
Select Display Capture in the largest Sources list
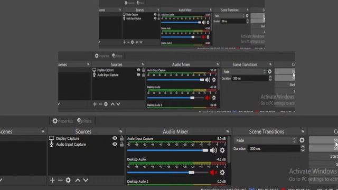click(68, 138)
